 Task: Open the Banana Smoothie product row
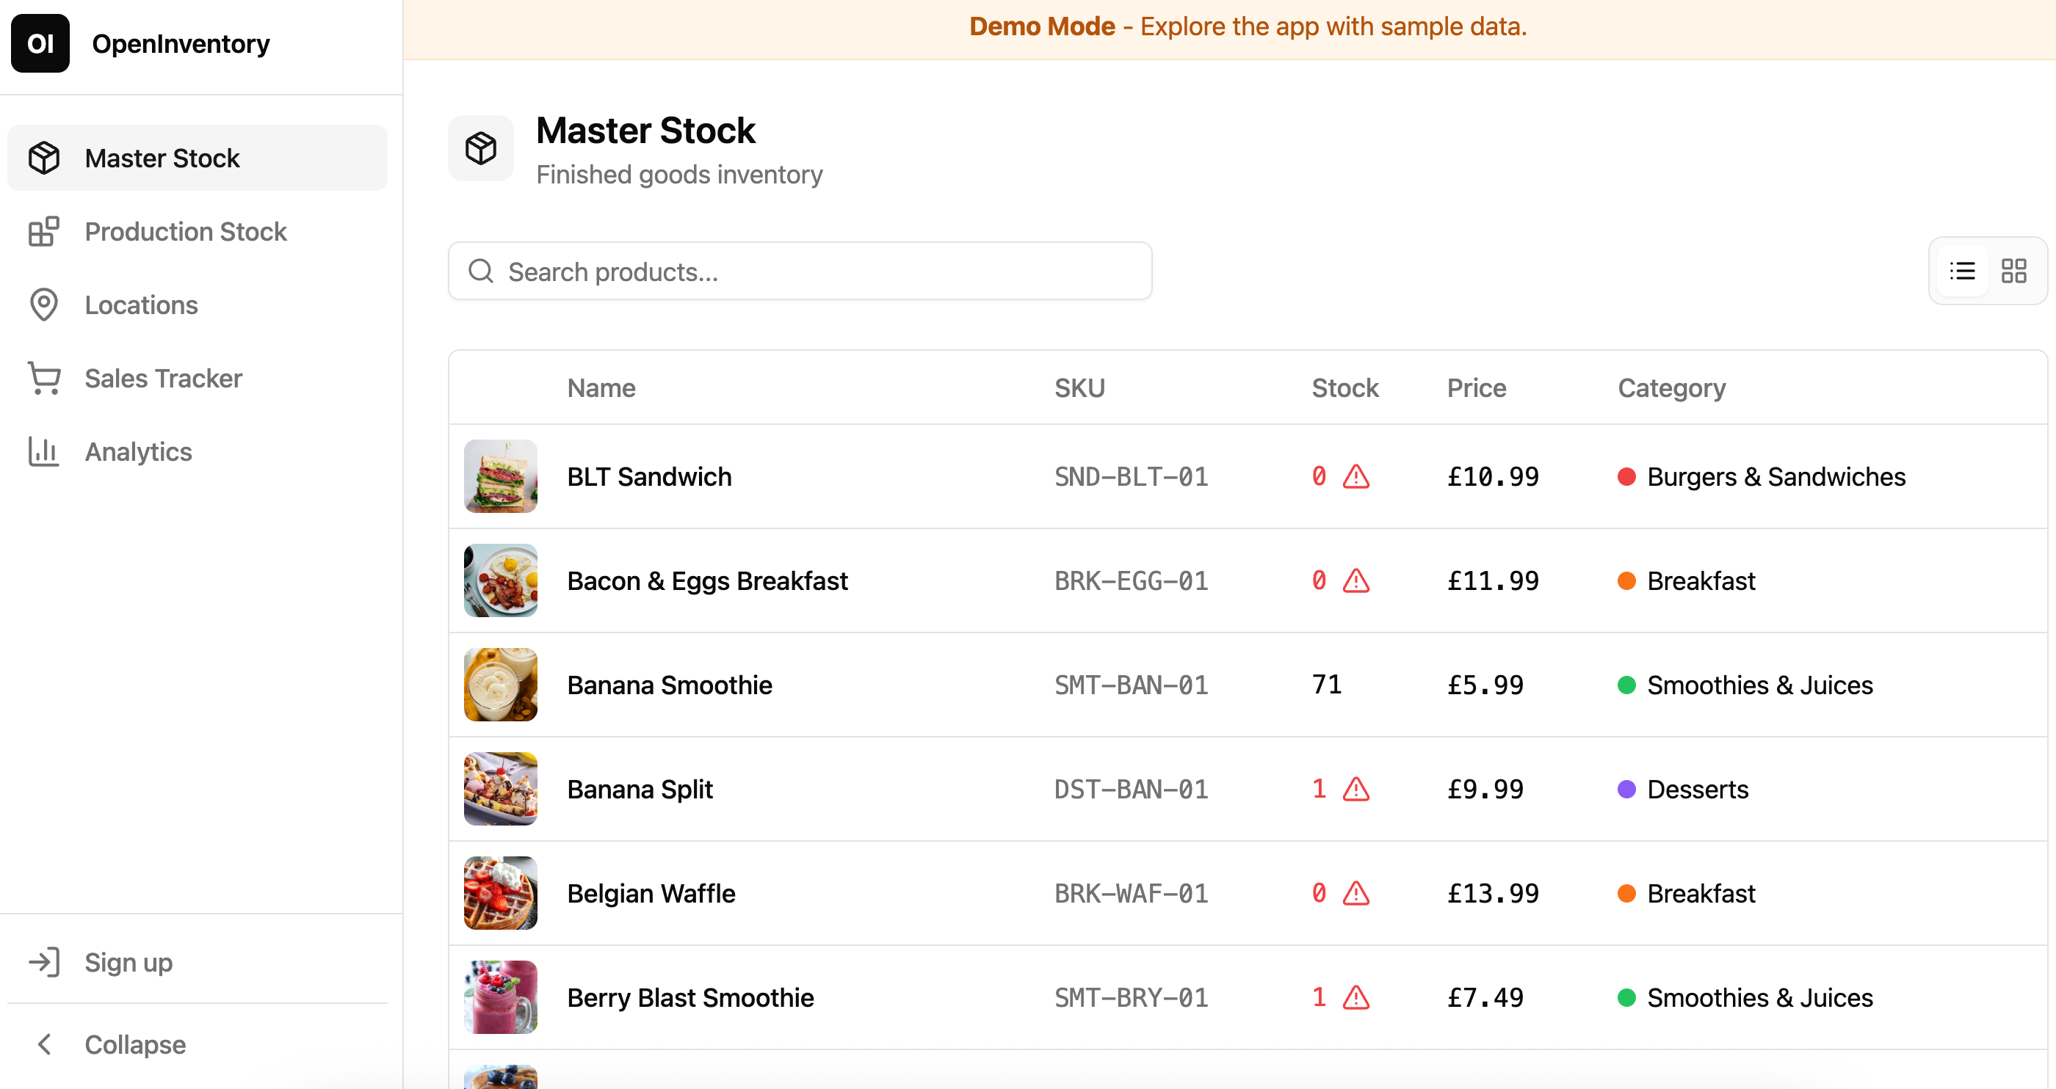click(669, 685)
